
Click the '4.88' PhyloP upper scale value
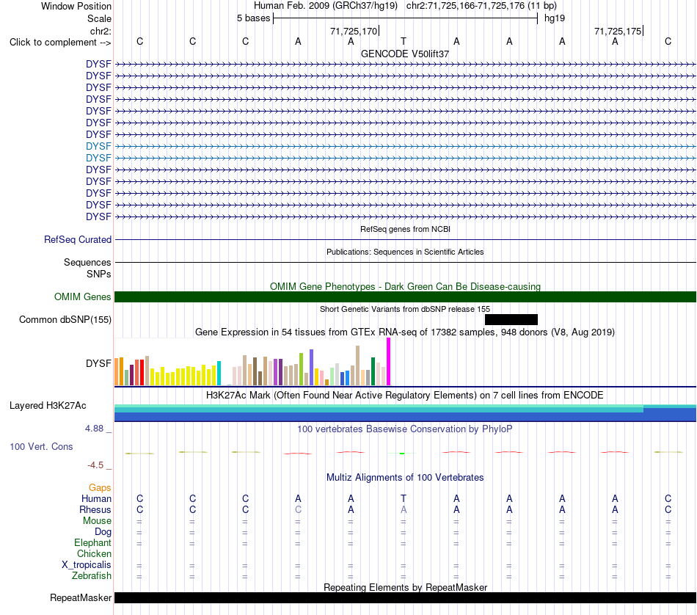click(94, 429)
